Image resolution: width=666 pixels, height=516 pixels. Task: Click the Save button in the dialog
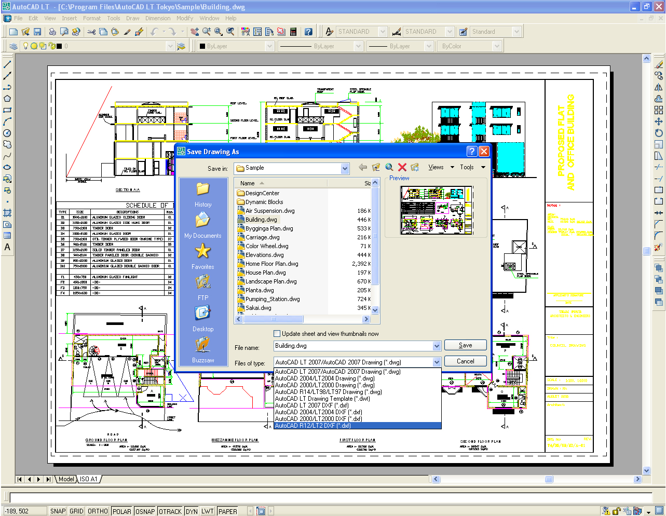[466, 345]
